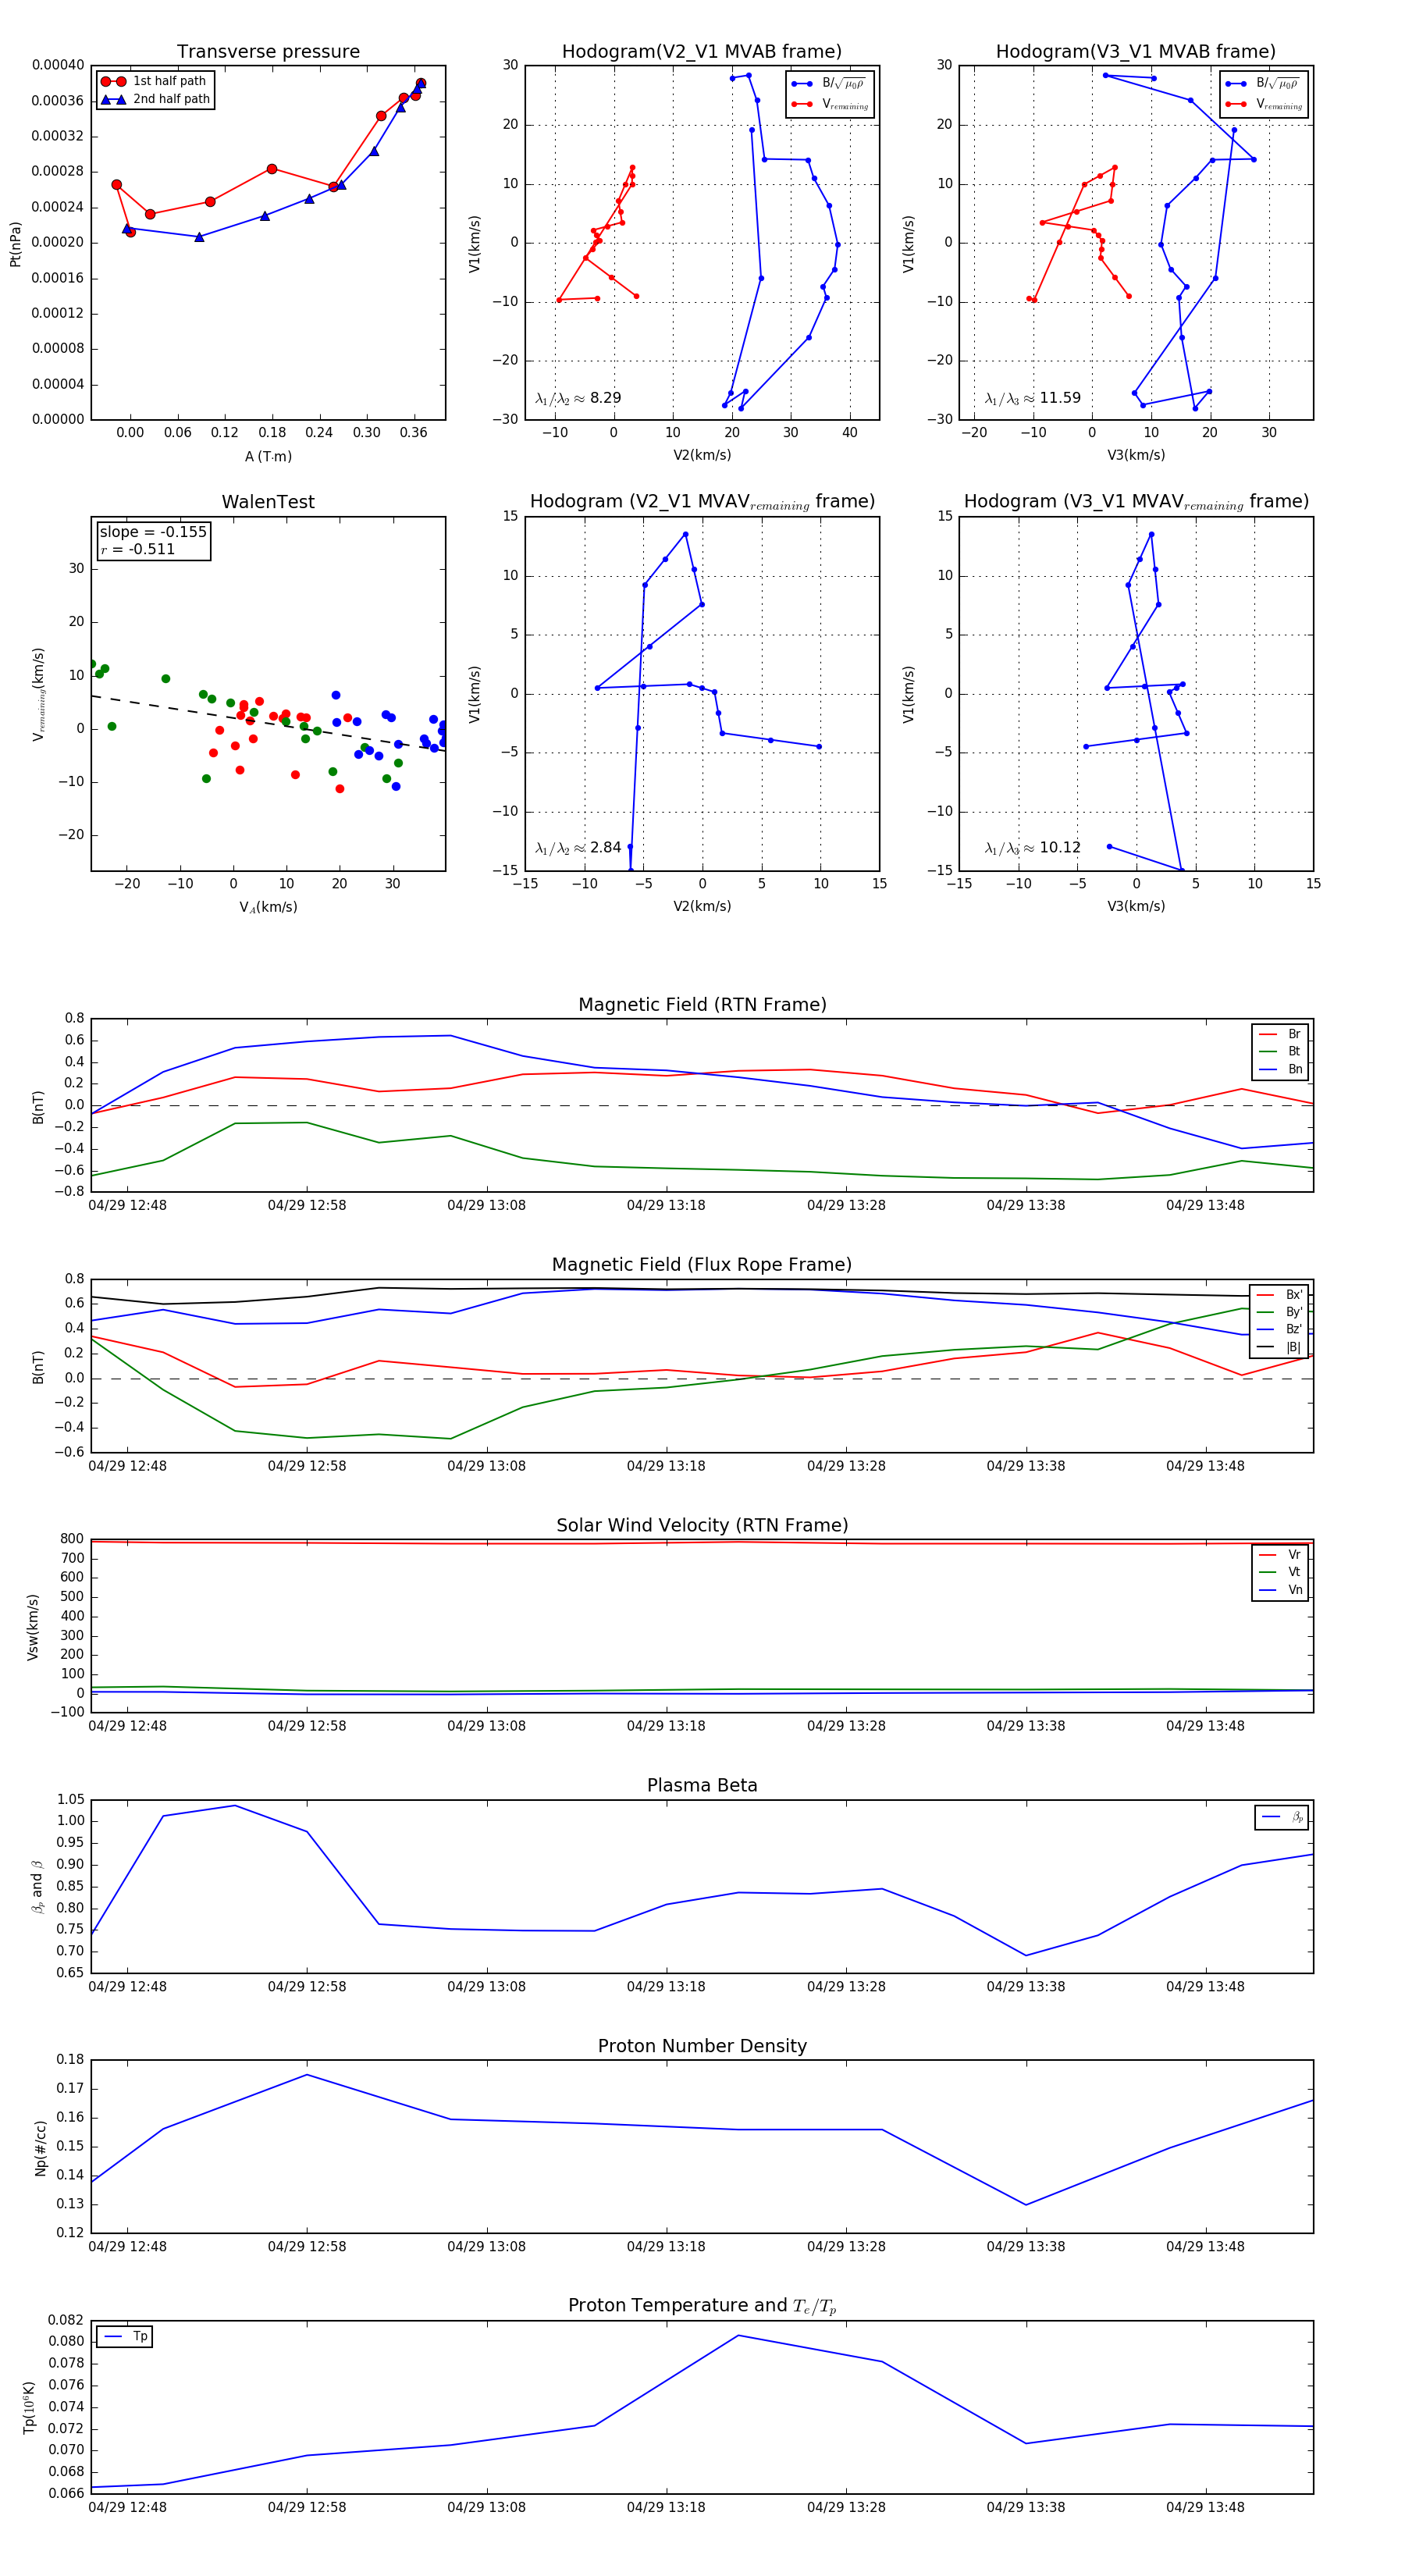This screenshot has width=1405, height=2576.
Task: Click the Hodogram V3_V1 MVAV remaining frame title
Action: coord(1136,502)
